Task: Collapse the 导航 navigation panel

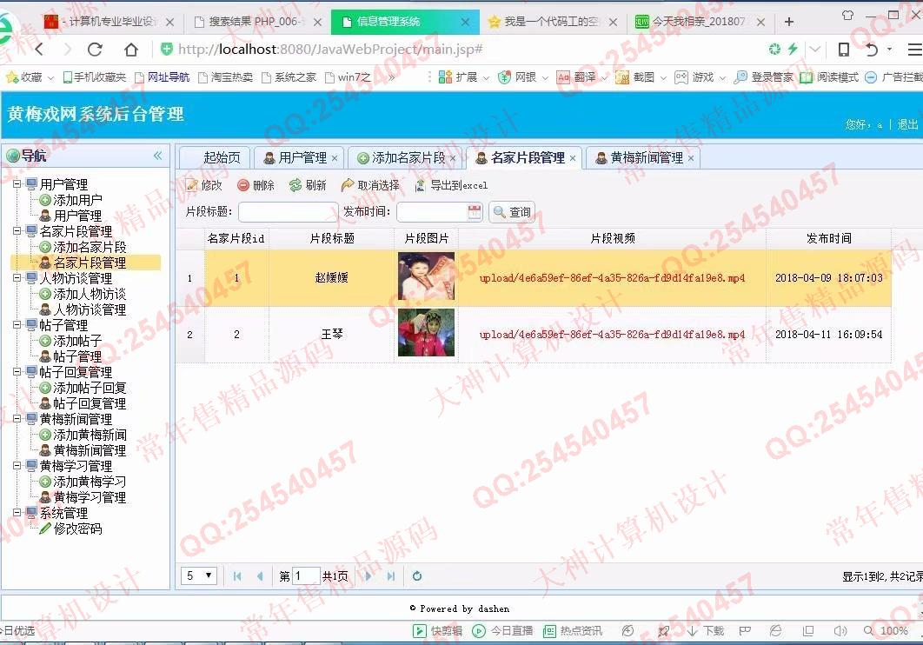Action: (158, 156)
